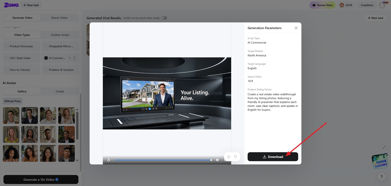Switch to the Remix Video tab

(x=60, y=18)
